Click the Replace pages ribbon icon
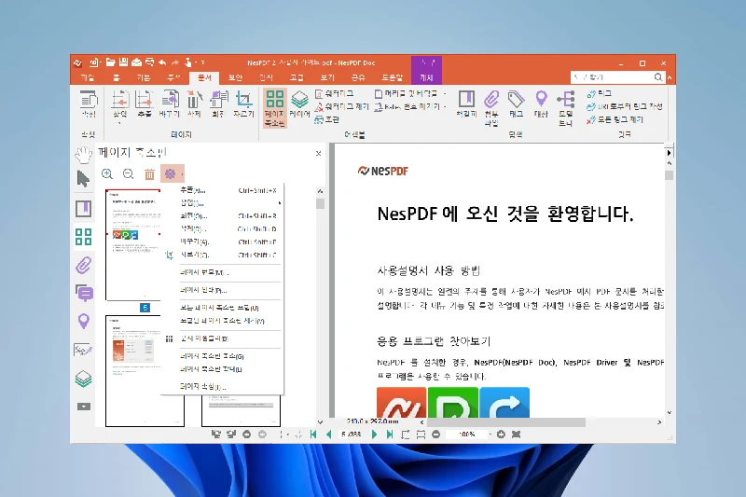This screenshot has height=497, width=746. click(169, 104)
